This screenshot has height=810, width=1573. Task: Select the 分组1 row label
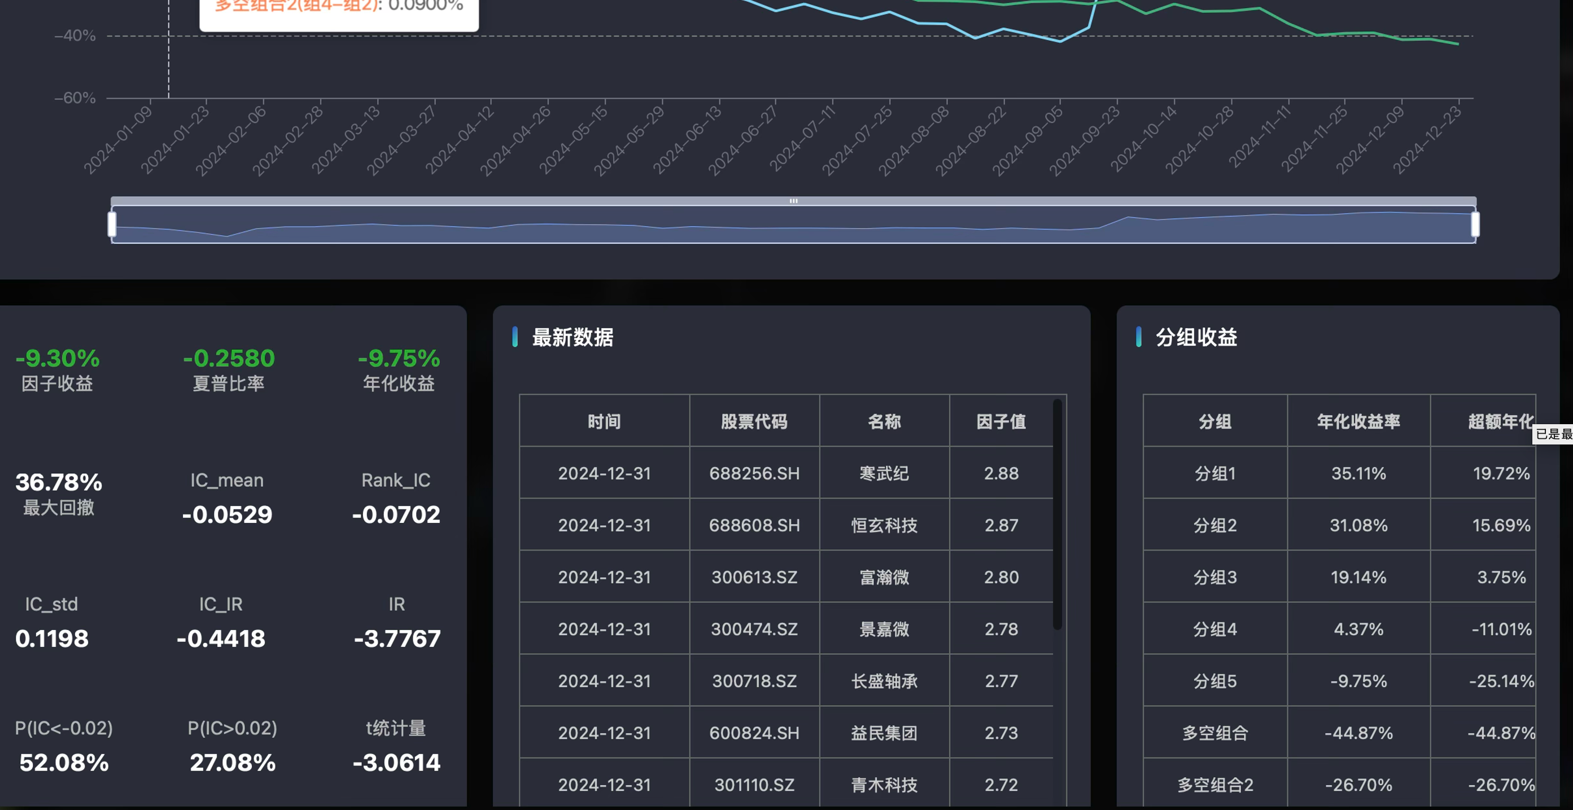pyautogui.click(x=1214, y=473)
